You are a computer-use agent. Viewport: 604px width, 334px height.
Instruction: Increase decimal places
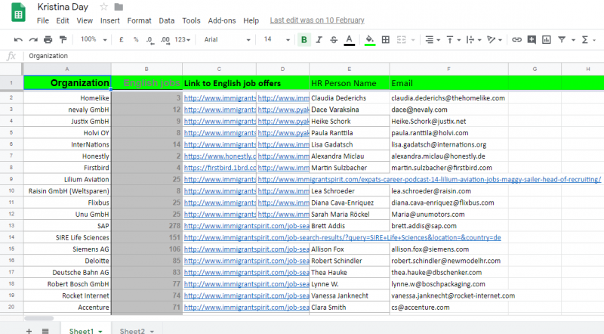click(x=165, y=40)
